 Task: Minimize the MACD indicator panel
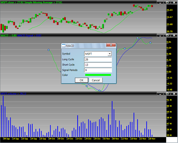tap(160, 35)
